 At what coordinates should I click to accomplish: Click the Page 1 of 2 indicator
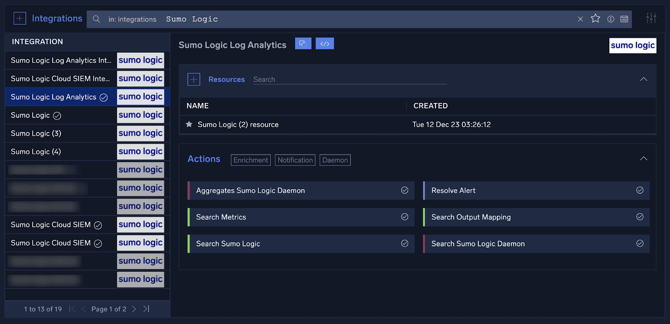(x=109, y=309)
